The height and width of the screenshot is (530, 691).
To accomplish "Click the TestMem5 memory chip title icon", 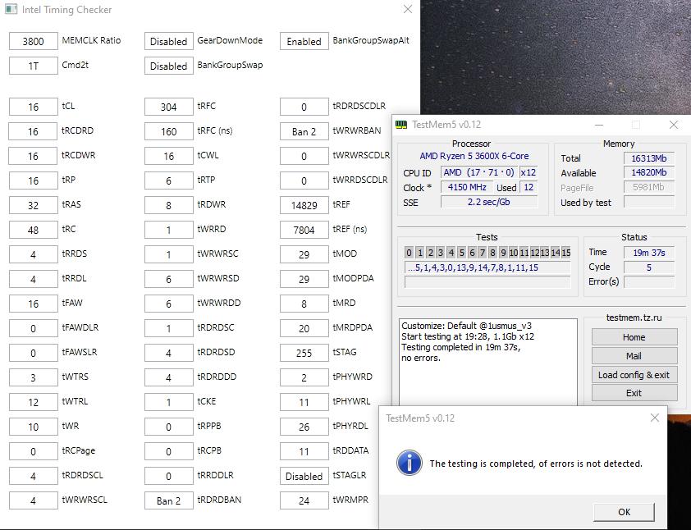I will pyautogui.click(x=401, y=125).
